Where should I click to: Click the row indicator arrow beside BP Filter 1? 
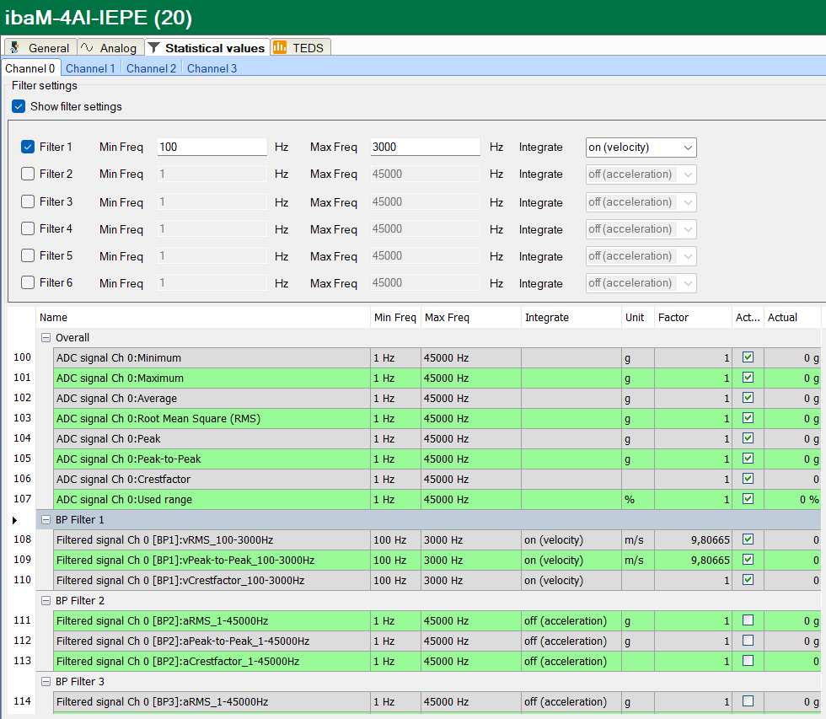[15, 520]
